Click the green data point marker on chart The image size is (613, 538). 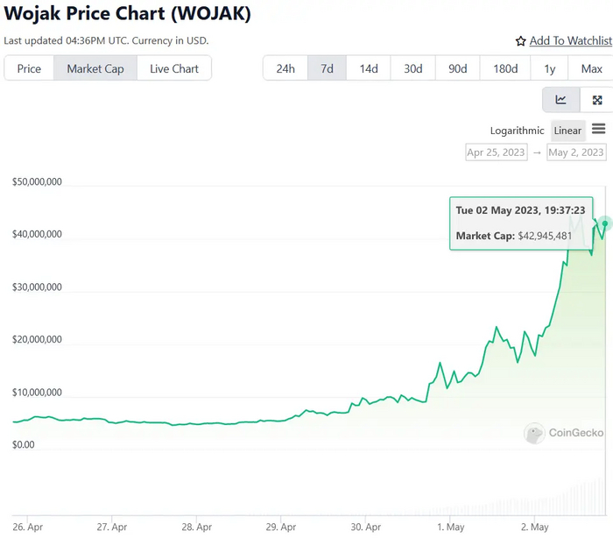[605, 223]
